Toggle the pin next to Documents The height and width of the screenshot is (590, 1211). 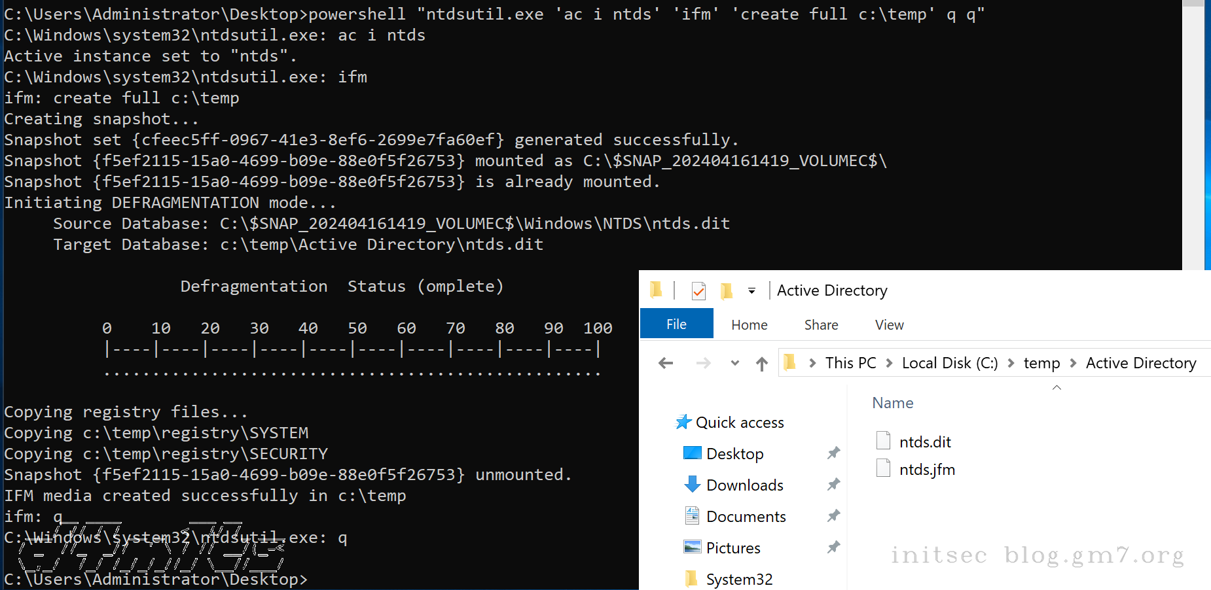point(833,516)
